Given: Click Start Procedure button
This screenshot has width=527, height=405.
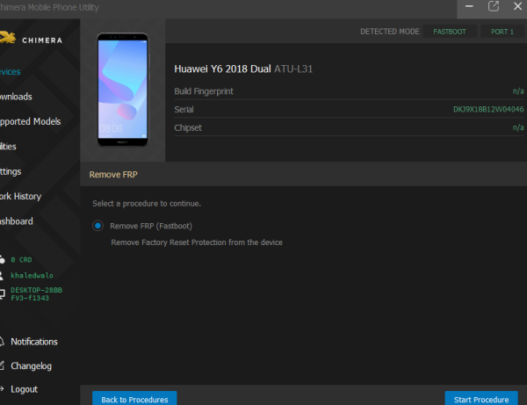Looking at the screenshot, I should [x=481, y=399].
